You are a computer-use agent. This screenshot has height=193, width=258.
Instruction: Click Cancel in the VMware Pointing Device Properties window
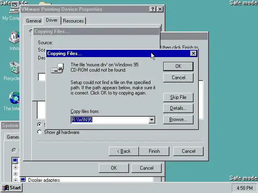coord(146,168)
